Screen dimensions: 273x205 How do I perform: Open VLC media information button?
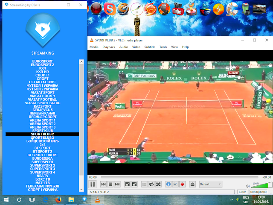pos(168,184)
